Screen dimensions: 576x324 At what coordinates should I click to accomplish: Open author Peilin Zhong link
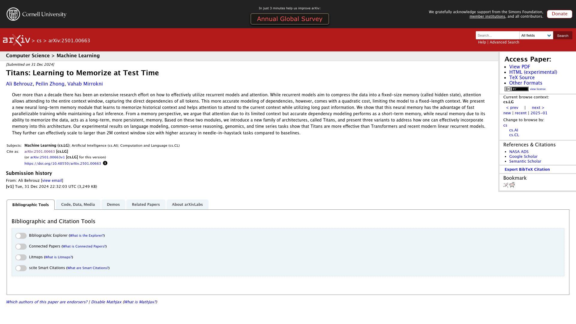[x=50, y=84]
